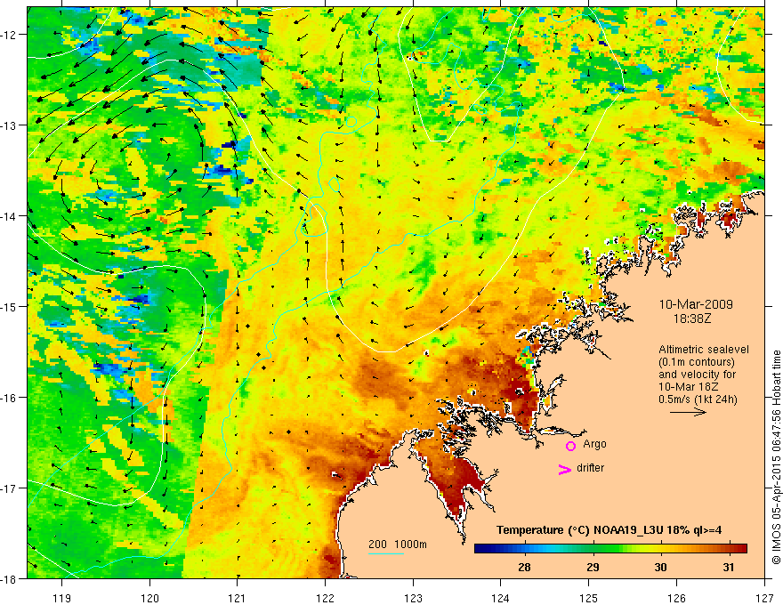Click longitude axis label '119'

[x=62, y=598]
